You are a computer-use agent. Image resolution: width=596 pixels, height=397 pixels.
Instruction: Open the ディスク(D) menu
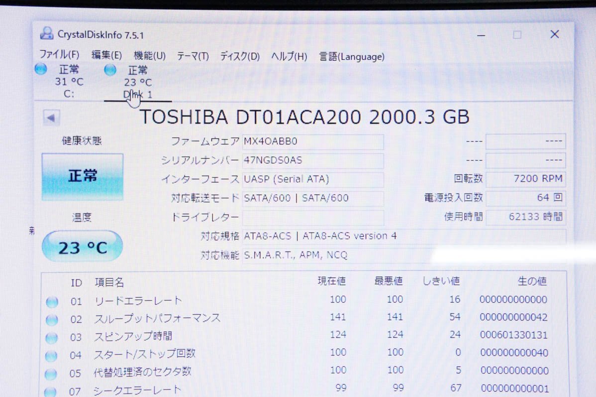[240, 57]
